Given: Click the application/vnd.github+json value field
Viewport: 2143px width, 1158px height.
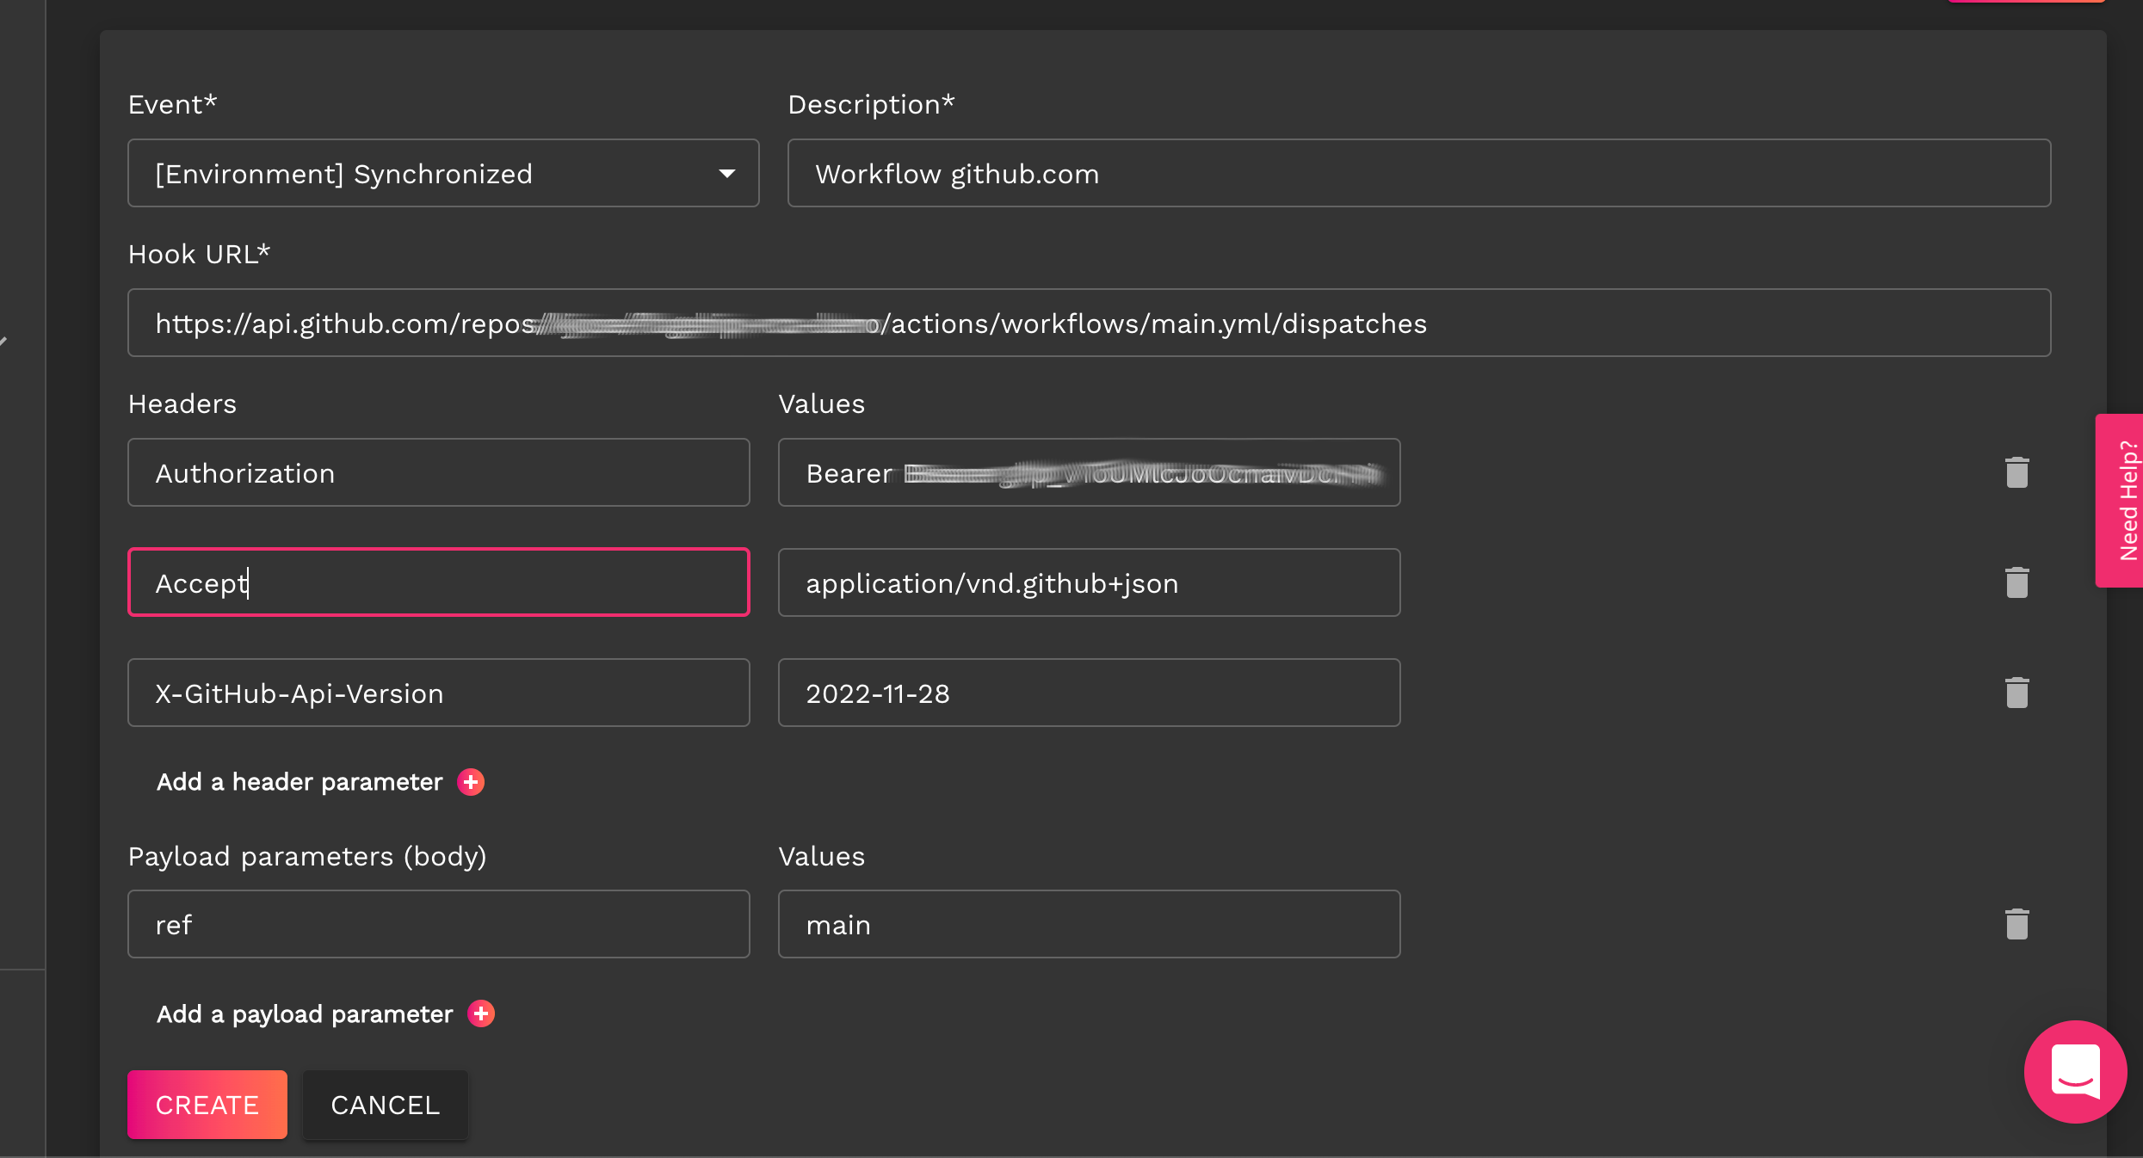Looking at the screenshot, I should click(1090, 582).
